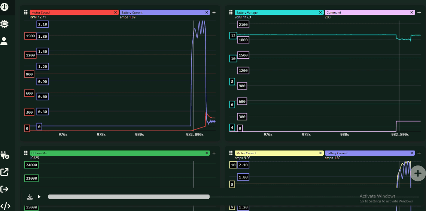Click the disconnected plug icon in sidebar

(4, 155)
